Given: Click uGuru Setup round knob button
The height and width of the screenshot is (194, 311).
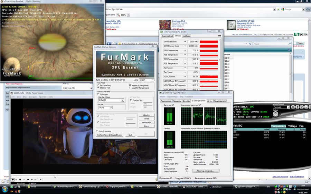Looking at the screenshot, I should 275,114.
